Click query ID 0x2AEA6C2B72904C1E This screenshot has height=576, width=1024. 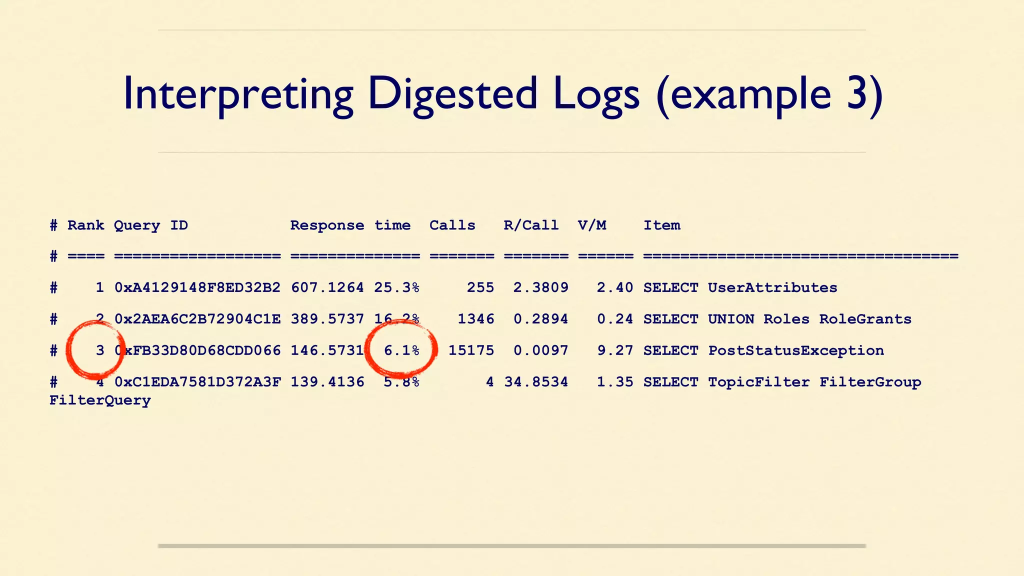197,319
